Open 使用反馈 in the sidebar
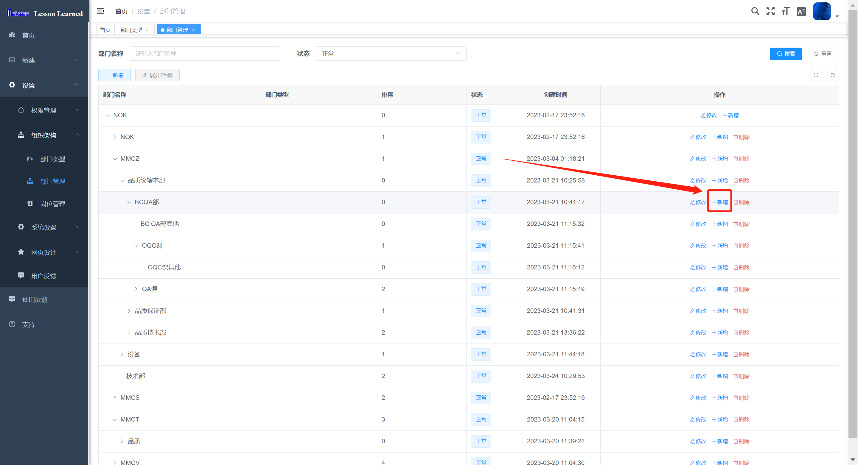The image size is (858, 465). tap(44, 299)
